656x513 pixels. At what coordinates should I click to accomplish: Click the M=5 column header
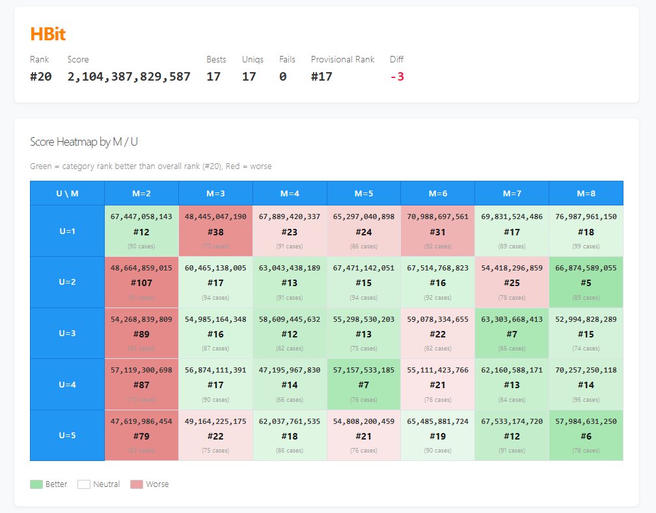[364, 193]
